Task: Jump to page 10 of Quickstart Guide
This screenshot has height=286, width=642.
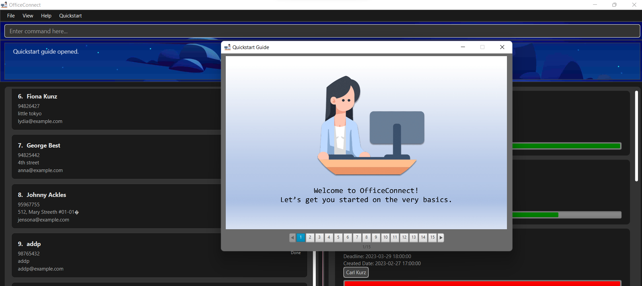Action: pyautogui.click(x=385, y=237)
